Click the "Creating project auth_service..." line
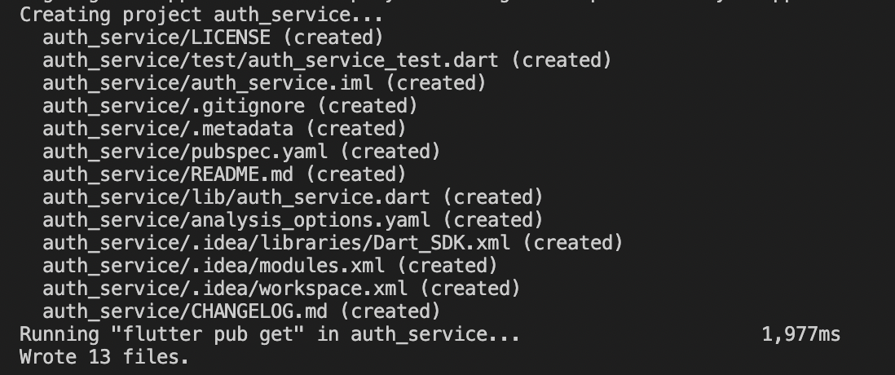895x375 pixels. (201, 15)
